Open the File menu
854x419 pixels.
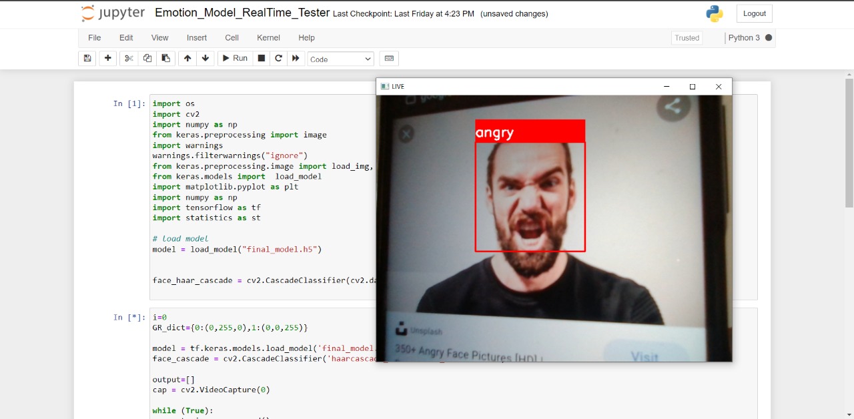pos(95,38)
